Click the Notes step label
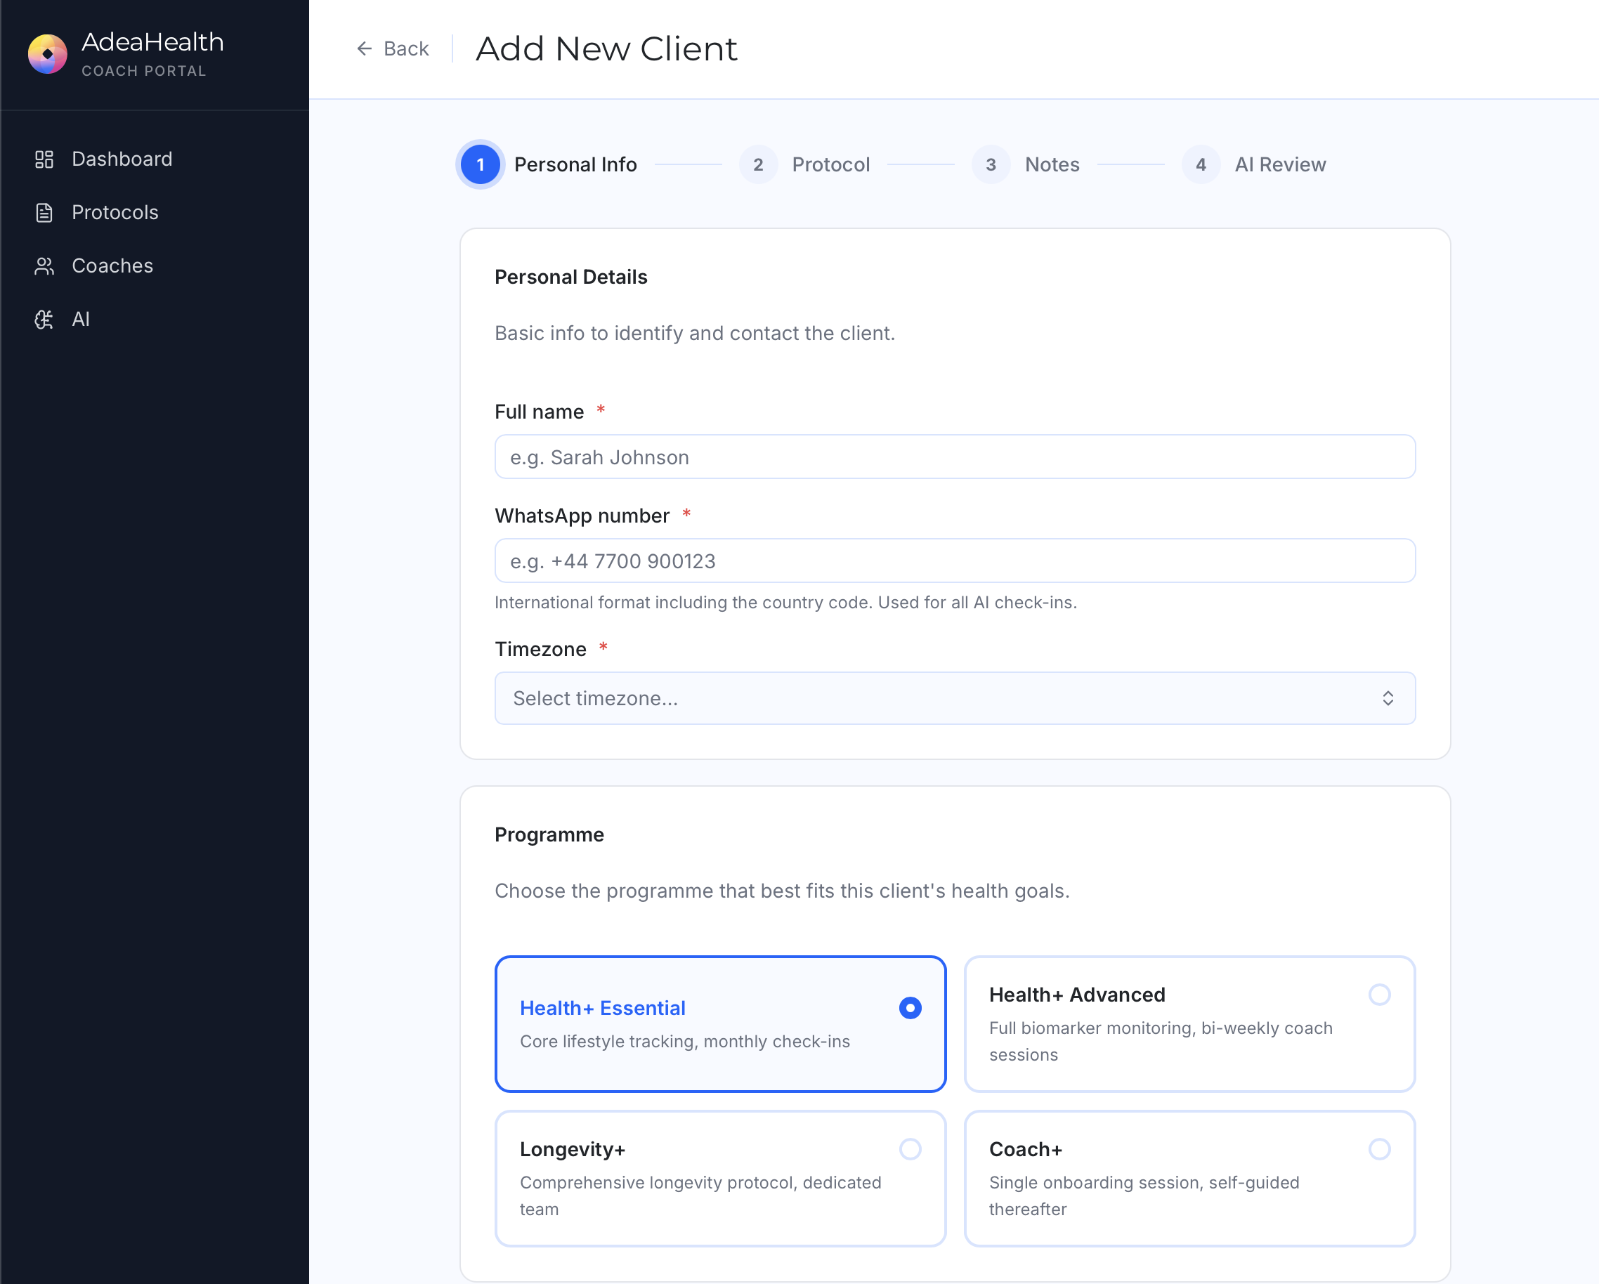 tap(1052, 164)
